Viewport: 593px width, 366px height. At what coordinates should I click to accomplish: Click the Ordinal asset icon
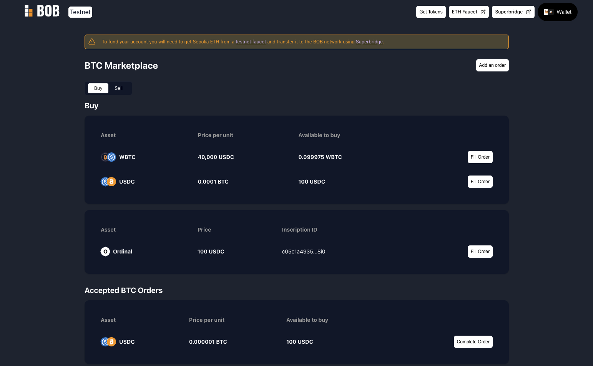[105, 252]
